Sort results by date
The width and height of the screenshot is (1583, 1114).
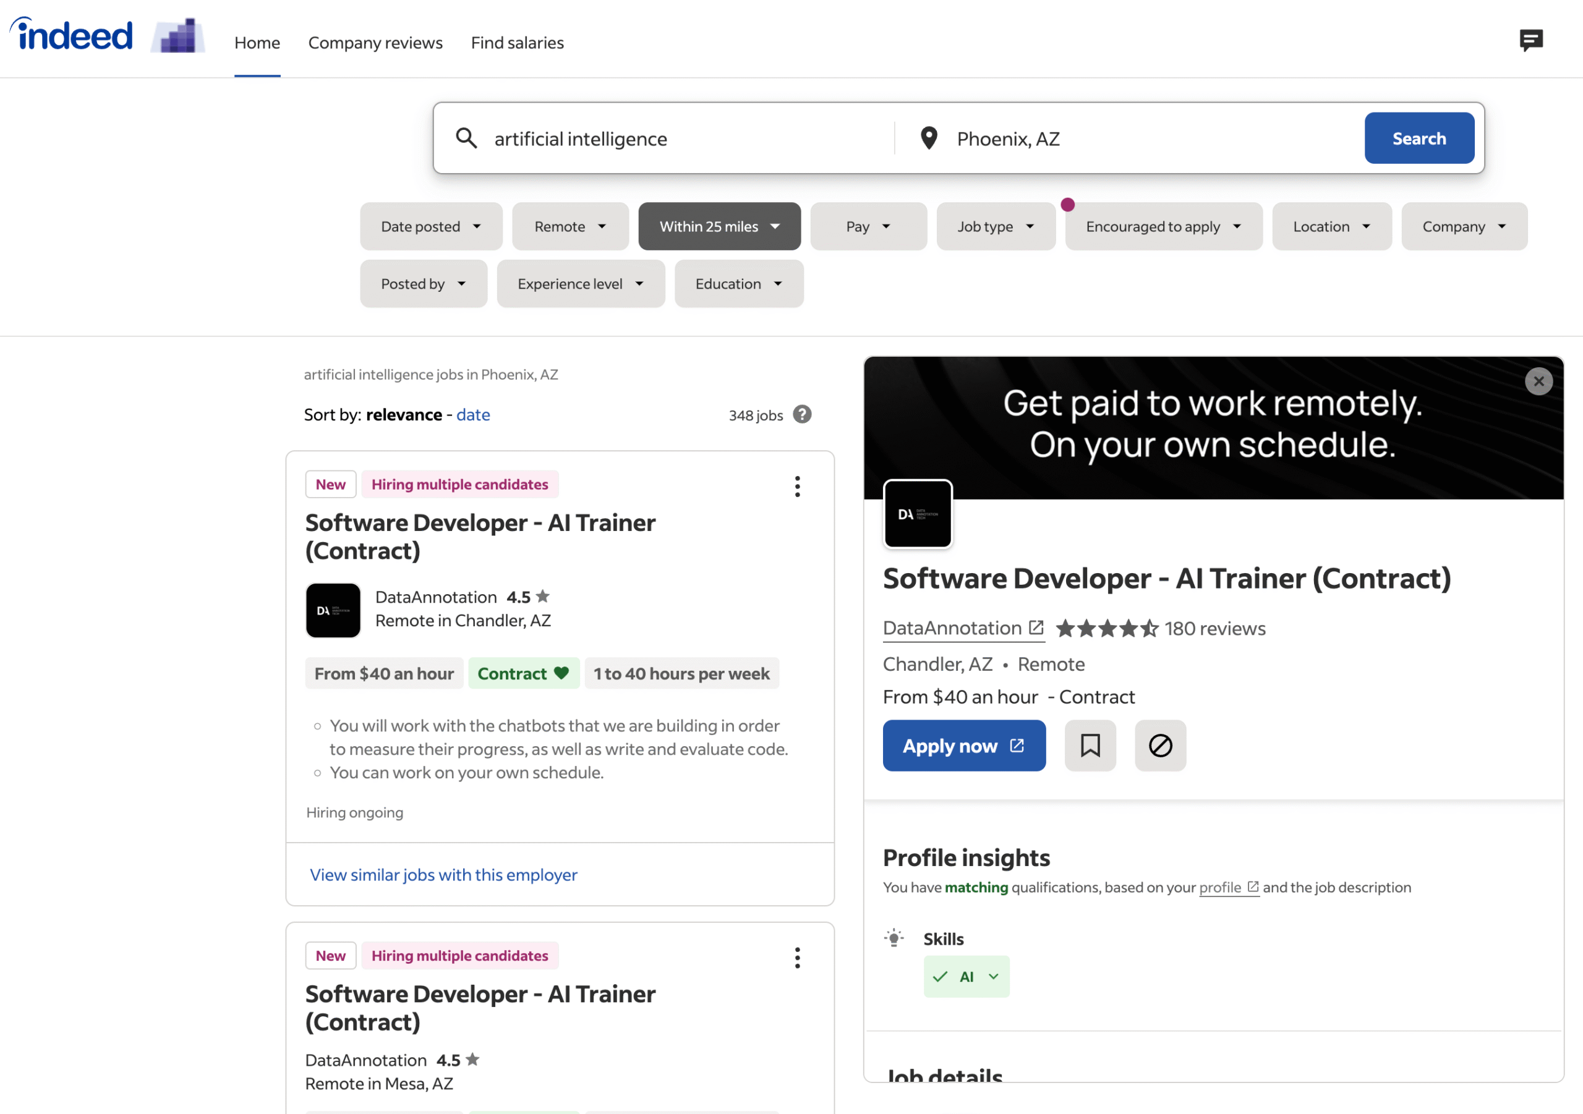click(473, 414)
